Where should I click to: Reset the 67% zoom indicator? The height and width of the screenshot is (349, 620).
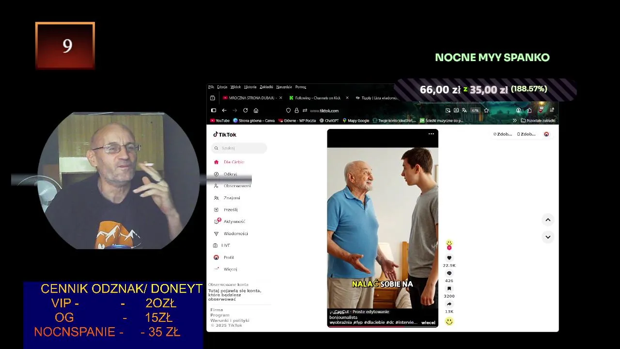point(475,111)
